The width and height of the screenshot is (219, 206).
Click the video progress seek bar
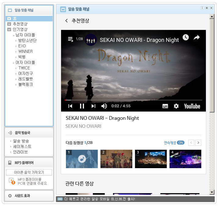click(133, 100)
